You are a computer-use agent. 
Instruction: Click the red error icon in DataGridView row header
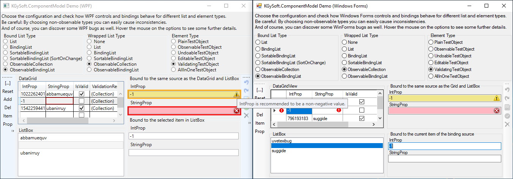pyautogui.click(x=282, y=110)
